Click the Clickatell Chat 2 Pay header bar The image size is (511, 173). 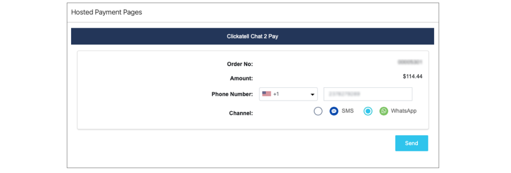[x=253, y=37]
